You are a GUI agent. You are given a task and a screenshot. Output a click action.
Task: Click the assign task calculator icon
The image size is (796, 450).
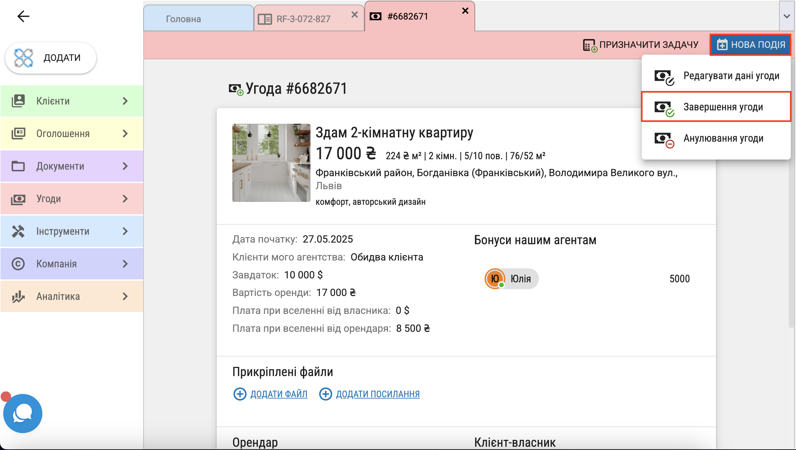point(590,45)
